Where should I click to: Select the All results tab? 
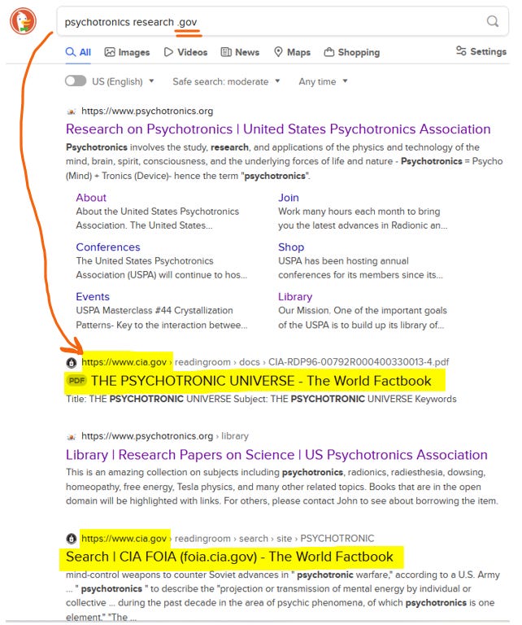tap(78, 52)
